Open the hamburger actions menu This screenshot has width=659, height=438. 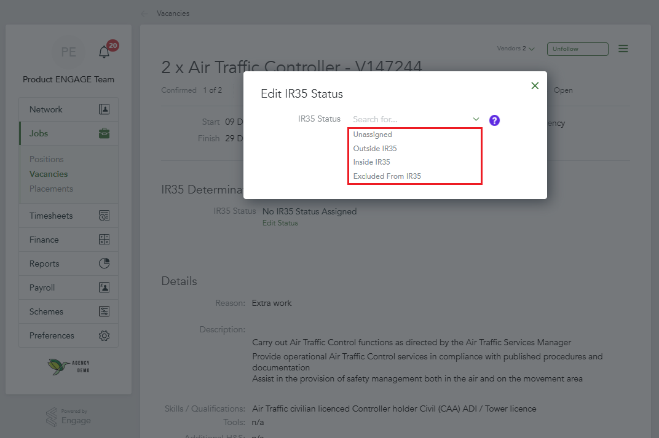623,49
